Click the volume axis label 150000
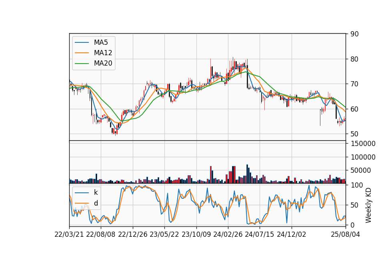384x276 pixels. 363,144
